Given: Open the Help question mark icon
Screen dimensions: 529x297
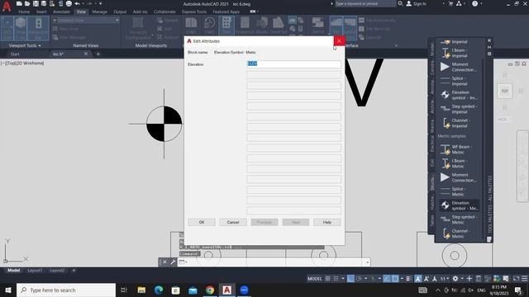Looking at the screenshot, I should pyautogui.click(x=475, y=3).
